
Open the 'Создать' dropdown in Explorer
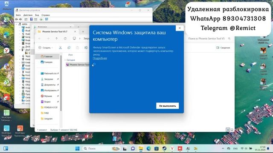[x=46, y=48]
